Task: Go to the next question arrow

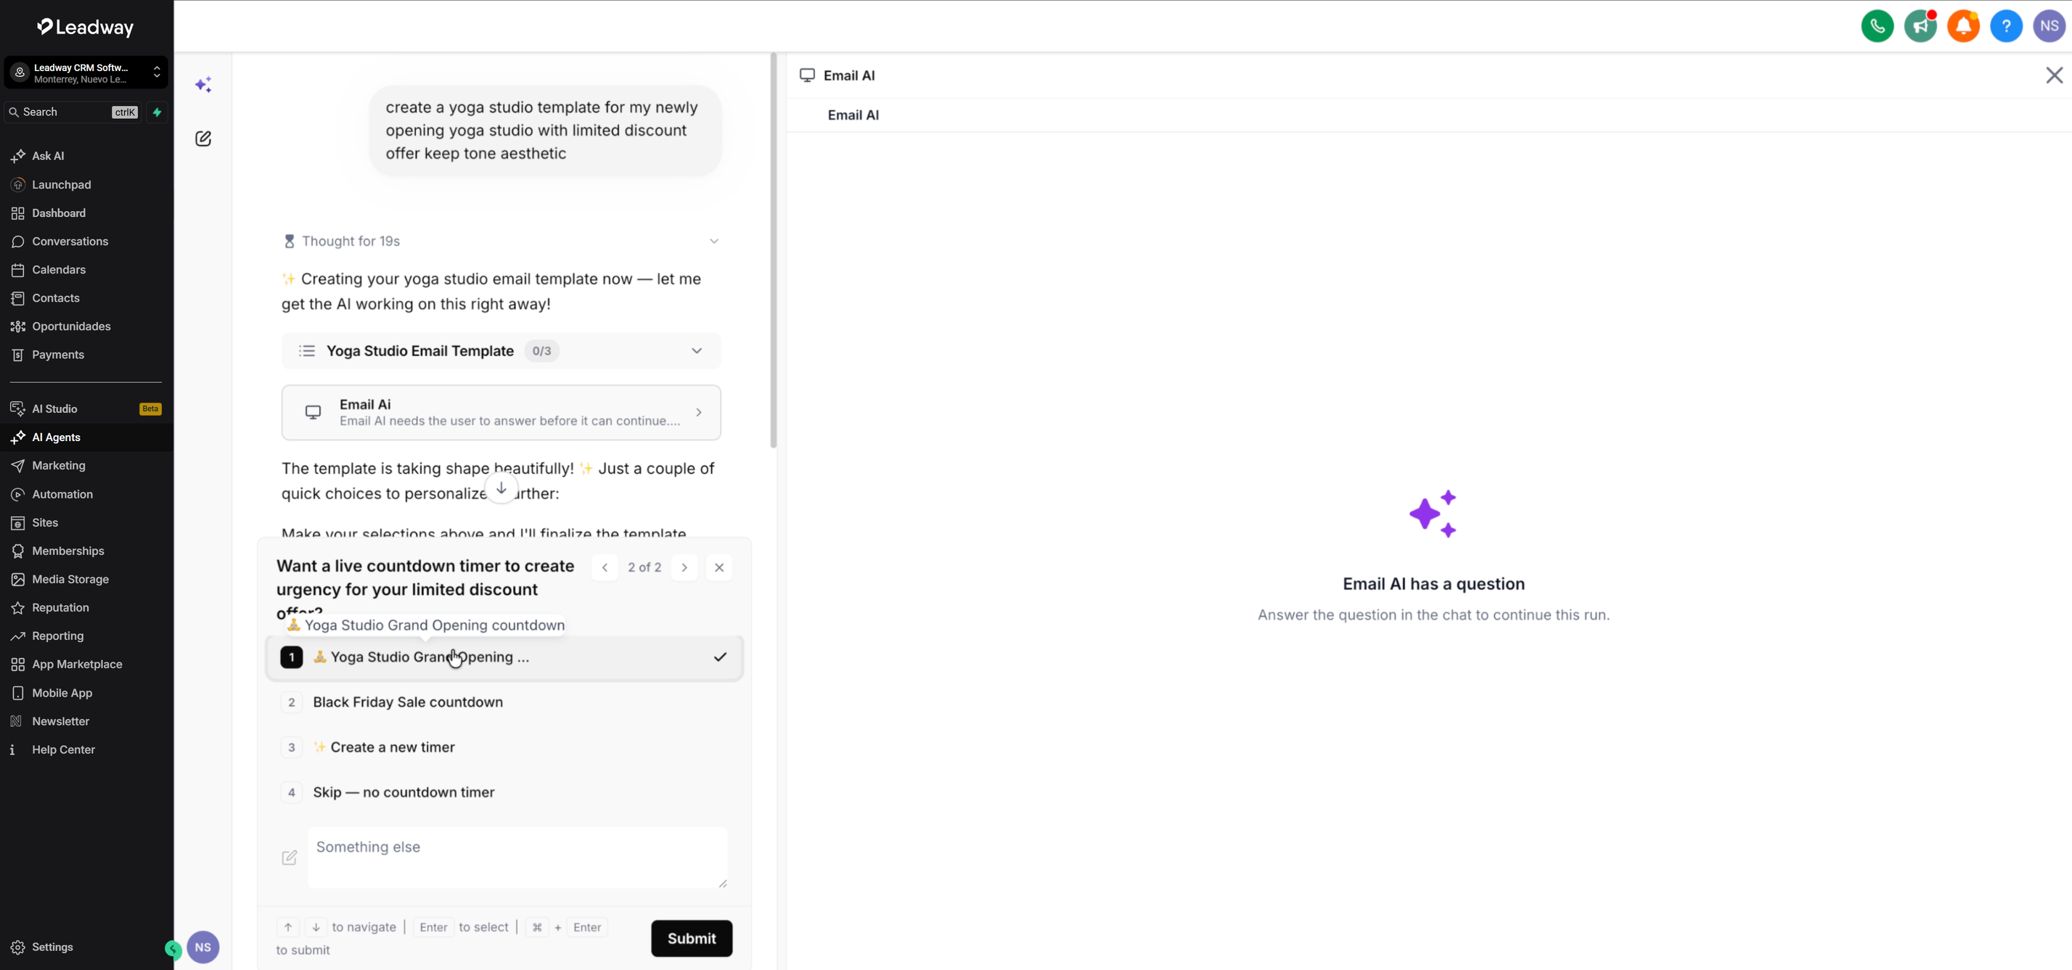Action: click(x=684, y=567)
